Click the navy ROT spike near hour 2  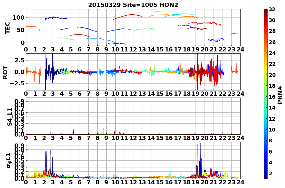(46, 72)
